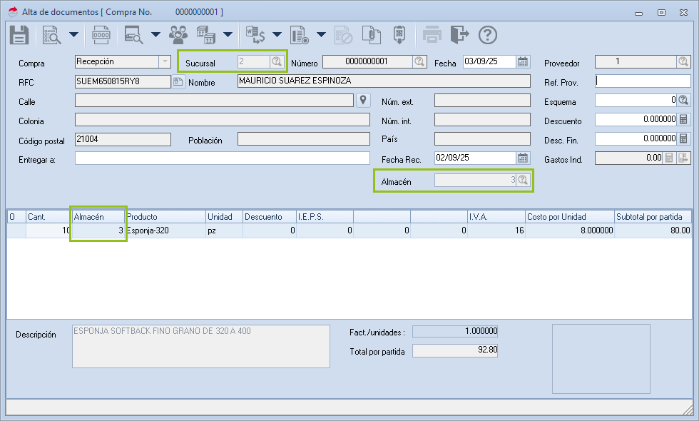Open calendar picker next to Fecha

tap(523, 61)
